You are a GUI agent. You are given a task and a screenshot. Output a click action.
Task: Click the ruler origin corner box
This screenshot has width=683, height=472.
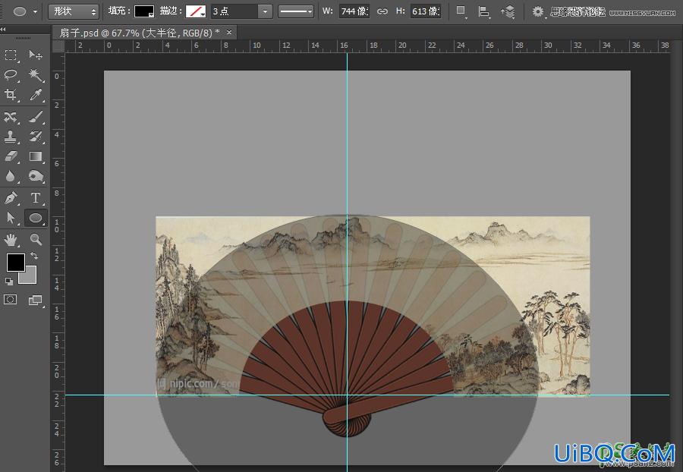tap(58, 46)
